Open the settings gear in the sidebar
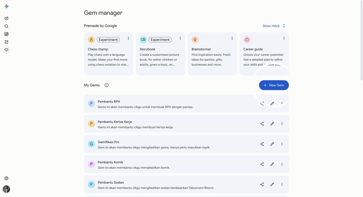This screenshot has height=197, width=363. [x=6, y=178]
